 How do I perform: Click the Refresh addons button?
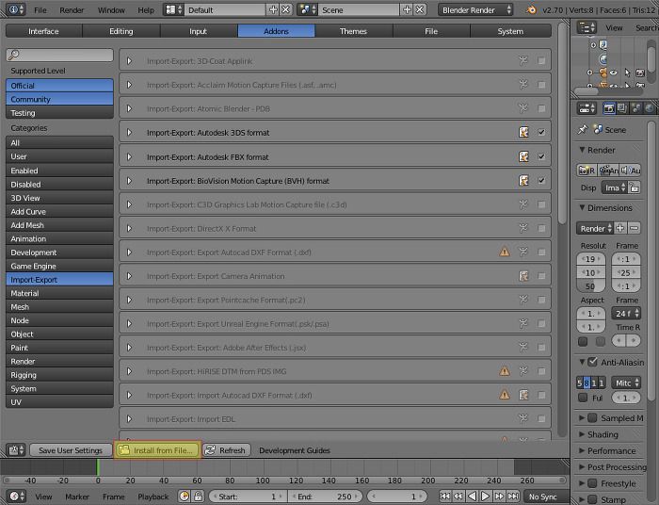(227, 450)
